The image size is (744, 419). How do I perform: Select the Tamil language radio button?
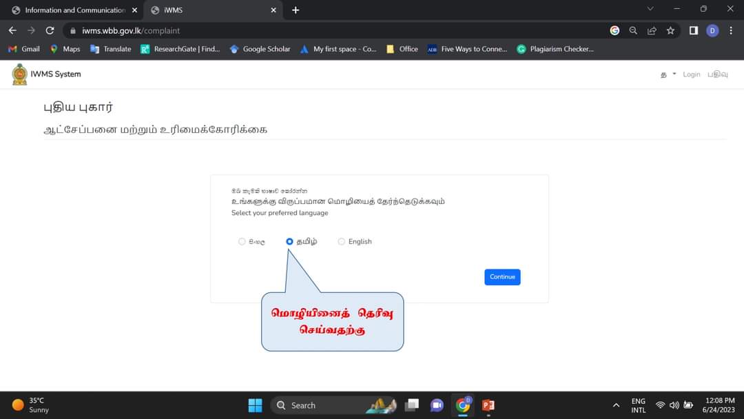[289, 241]
